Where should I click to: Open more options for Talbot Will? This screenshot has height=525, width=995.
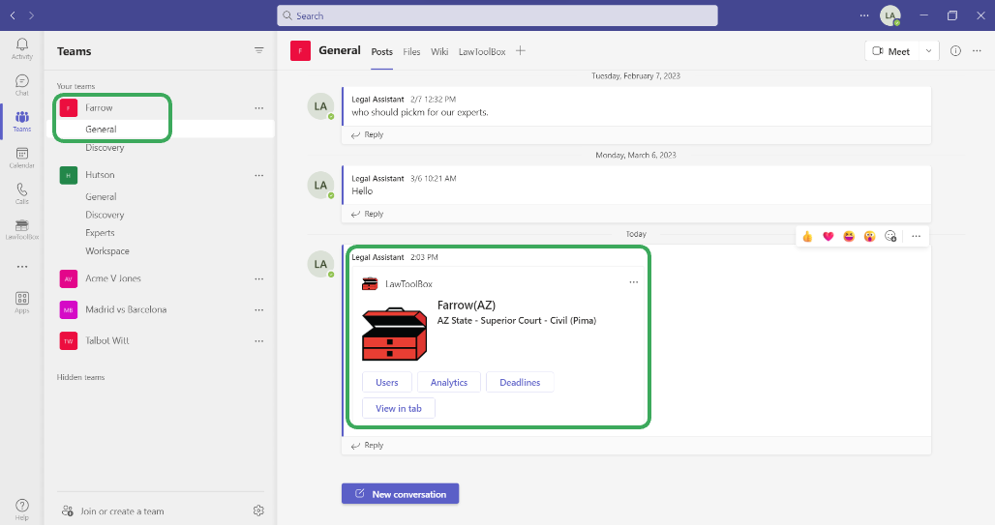258,341
